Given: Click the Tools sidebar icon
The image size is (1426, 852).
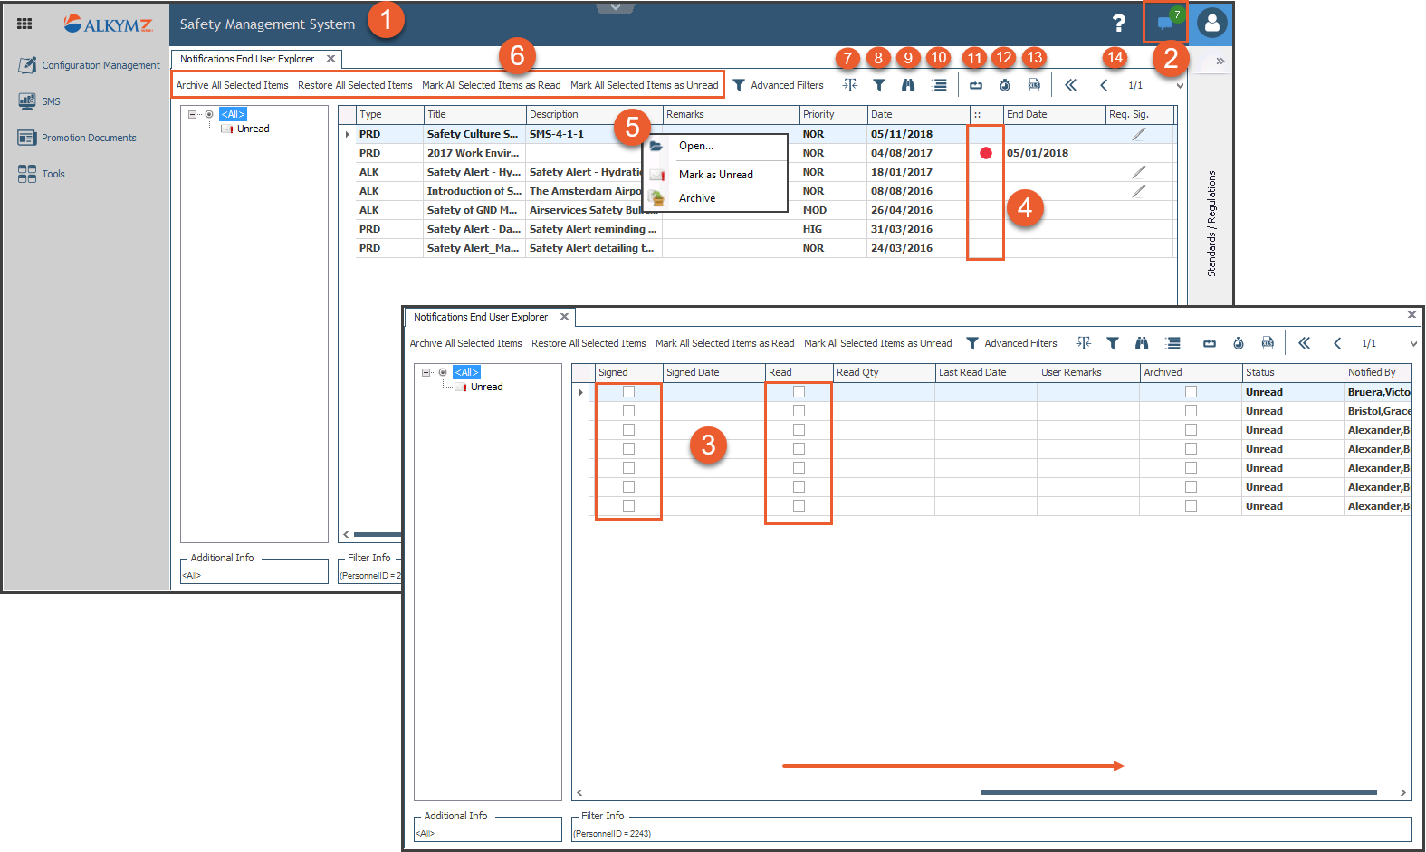Looking at the screenshot, I should click(x=27, y=174).
